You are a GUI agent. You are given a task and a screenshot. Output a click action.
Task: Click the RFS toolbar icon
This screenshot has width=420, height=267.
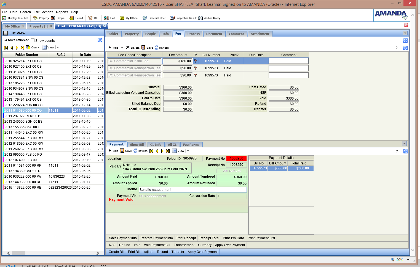90,18
